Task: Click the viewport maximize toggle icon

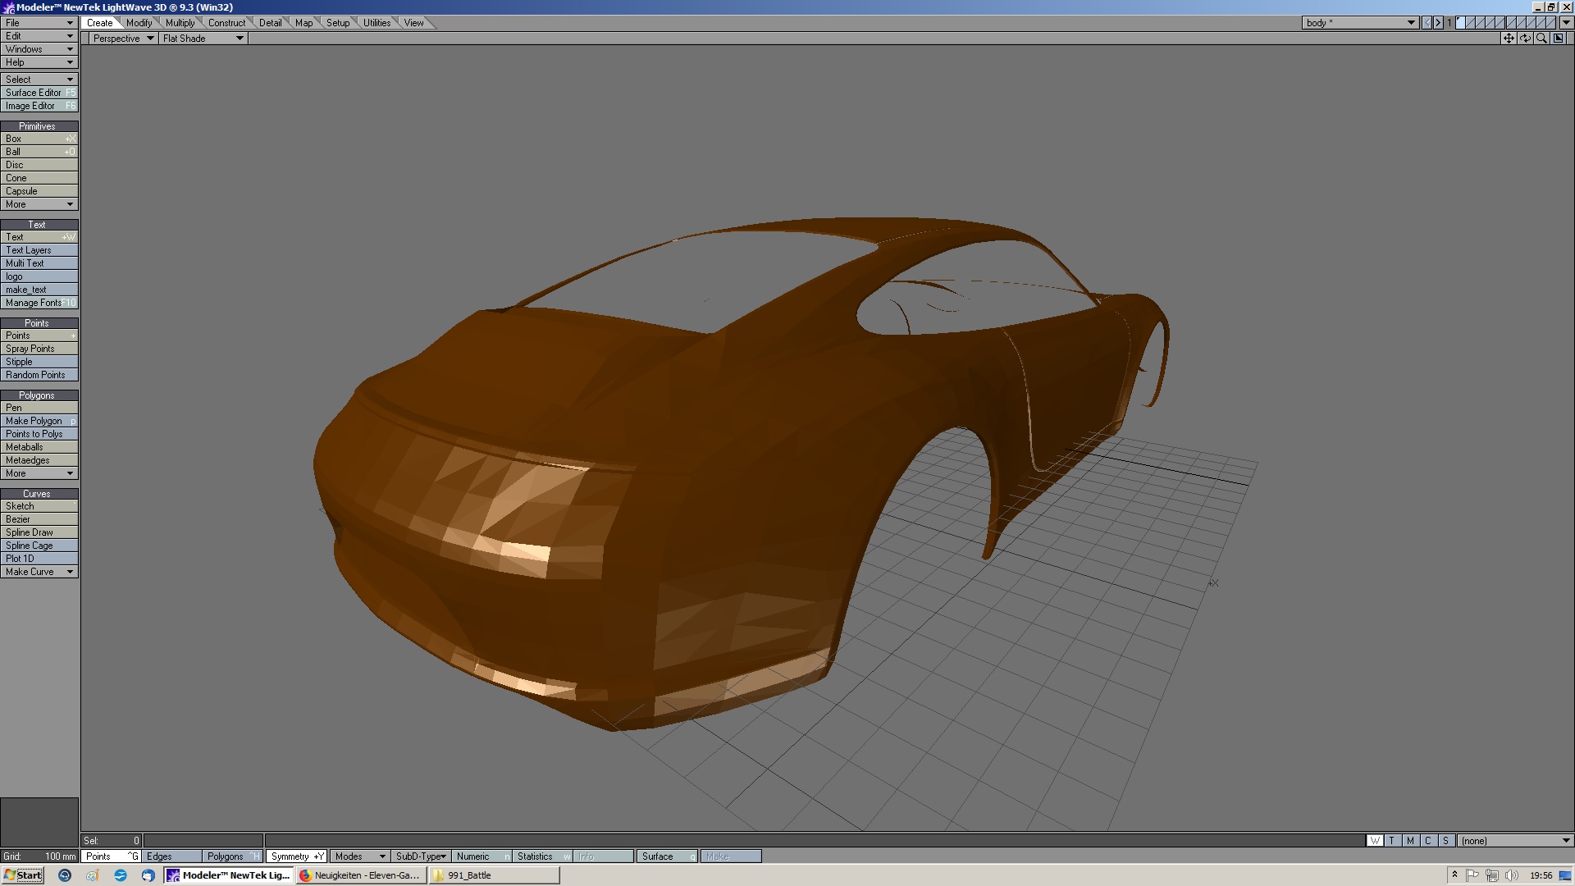Action: click(x=1559, y=39)
